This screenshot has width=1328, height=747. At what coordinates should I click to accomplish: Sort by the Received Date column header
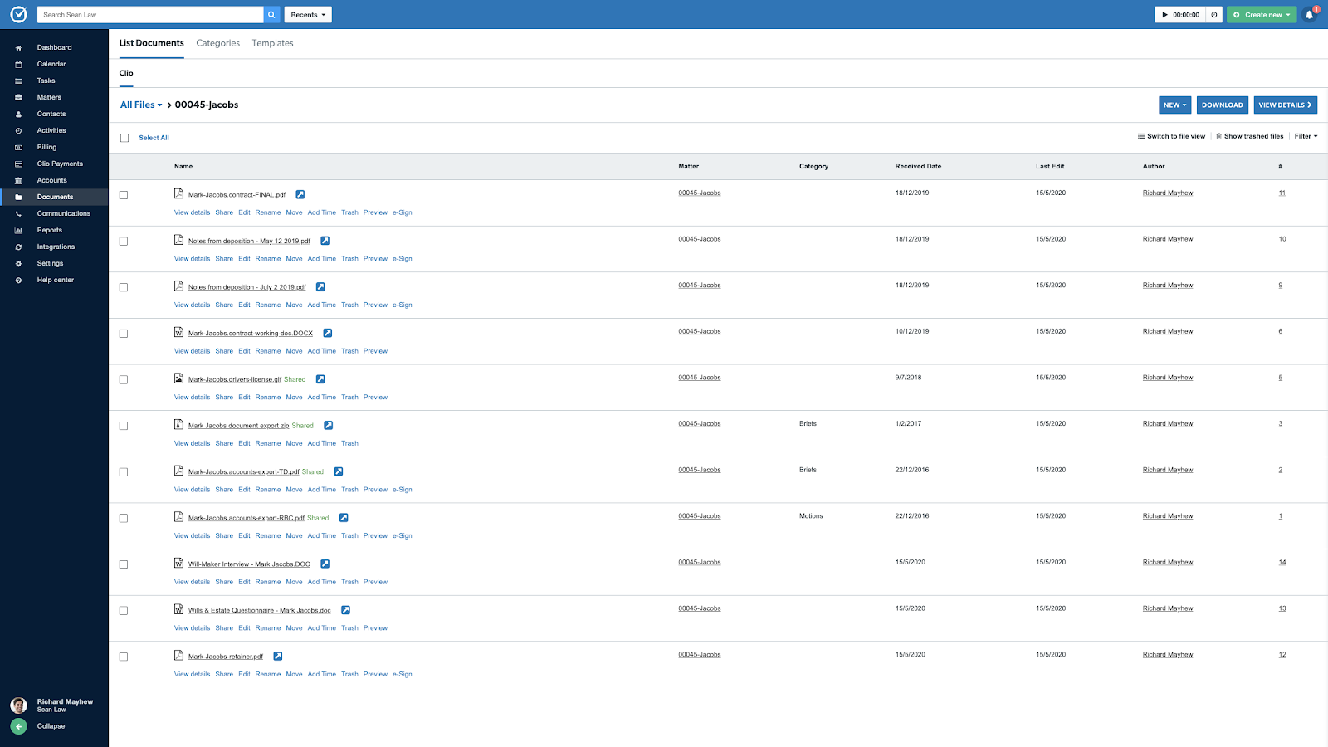pyautogui.click(x=918, y=166)
